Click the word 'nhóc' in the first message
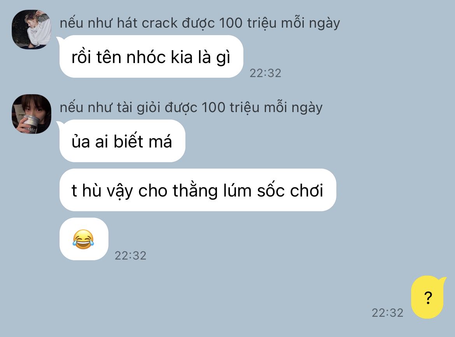This screenshot has height=337, width=455. pyautogui.click(x=146, y=56)
